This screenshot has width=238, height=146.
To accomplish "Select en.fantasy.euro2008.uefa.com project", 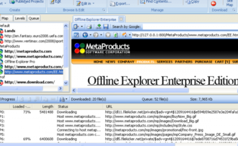I will (34, 36).
